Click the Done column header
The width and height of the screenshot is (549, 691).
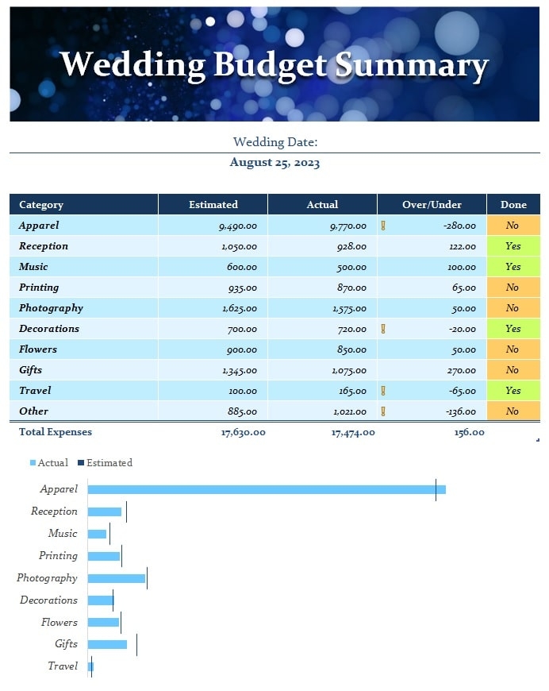[x=513, y=205]
